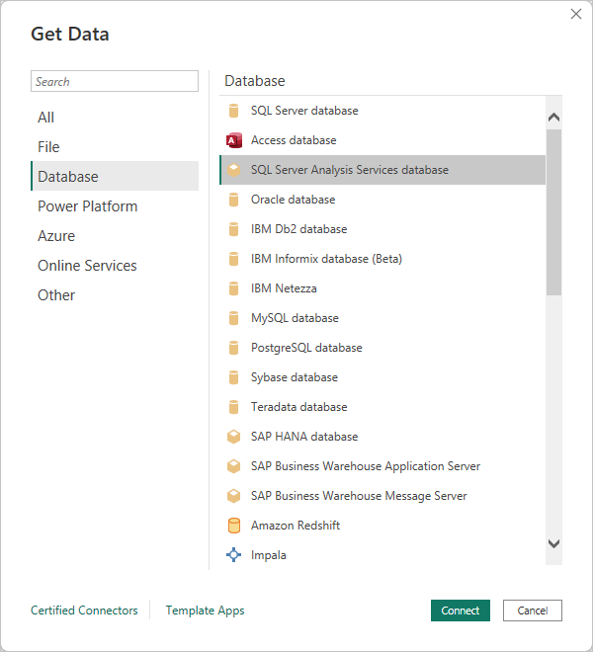Select SQL Server database
593x652 pixels.
coord(382,111)
